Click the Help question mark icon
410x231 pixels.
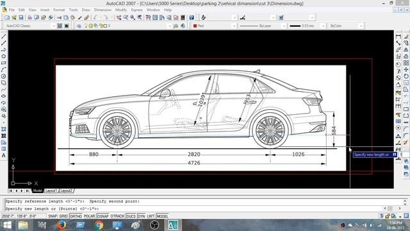click(192, 17)
